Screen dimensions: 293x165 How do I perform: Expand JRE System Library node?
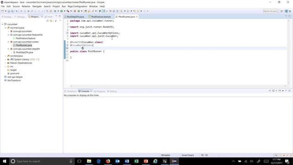[5, 60]
